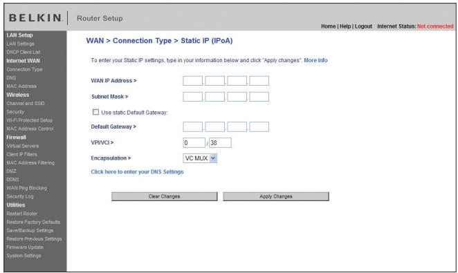The image size is (458, 273).
Task: Open the Encapsulation VC MUX dropdown
Action: click(200, 158)
